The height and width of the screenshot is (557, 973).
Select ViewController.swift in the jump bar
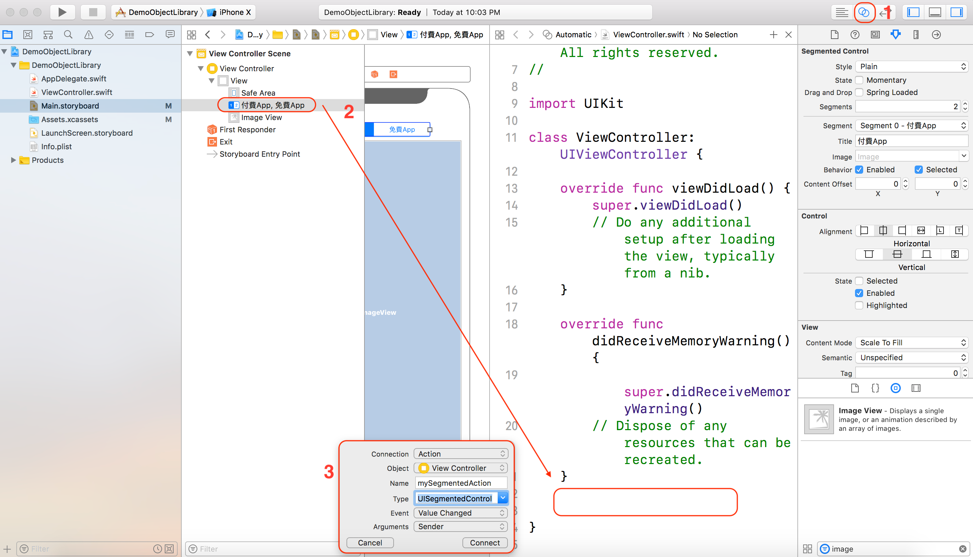pos(647,34)
